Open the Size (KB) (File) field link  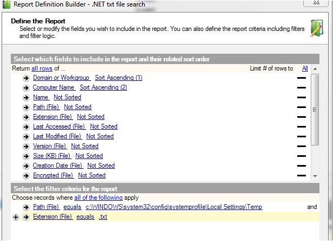pyautogui.click(x=52, y=156)
